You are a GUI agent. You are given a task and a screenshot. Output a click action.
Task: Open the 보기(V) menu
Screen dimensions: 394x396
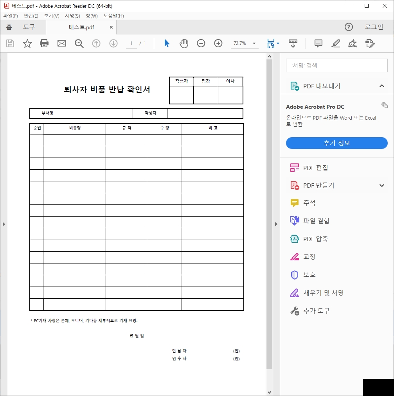[x=52, y=16]
